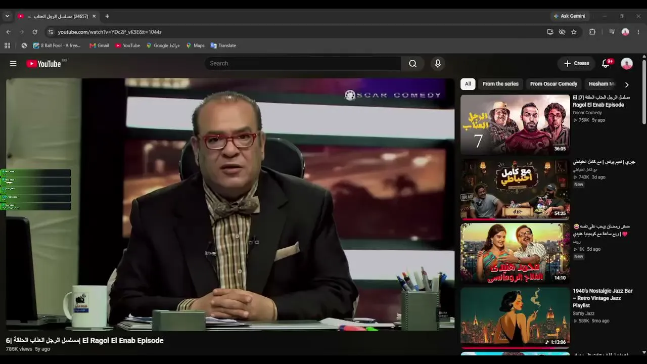Open the Gmail bookmark
647x364 pixels.
click(99, 45)
